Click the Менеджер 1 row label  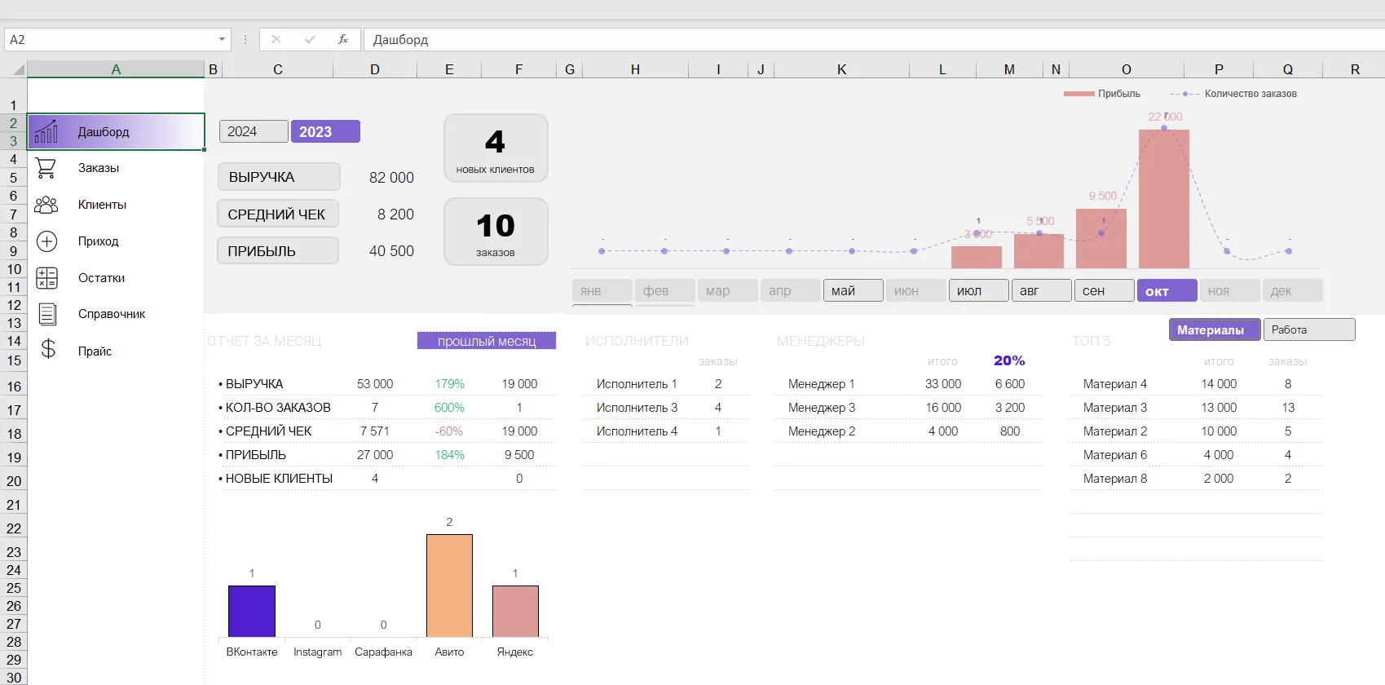(x=822, y=384)
